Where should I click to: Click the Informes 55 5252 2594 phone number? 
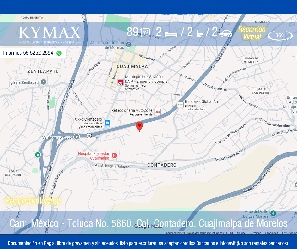tap(28, 53)
